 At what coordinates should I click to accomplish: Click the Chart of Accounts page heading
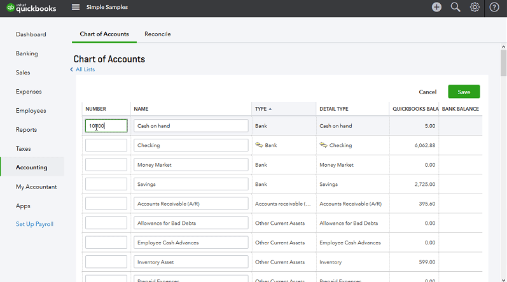109,59
